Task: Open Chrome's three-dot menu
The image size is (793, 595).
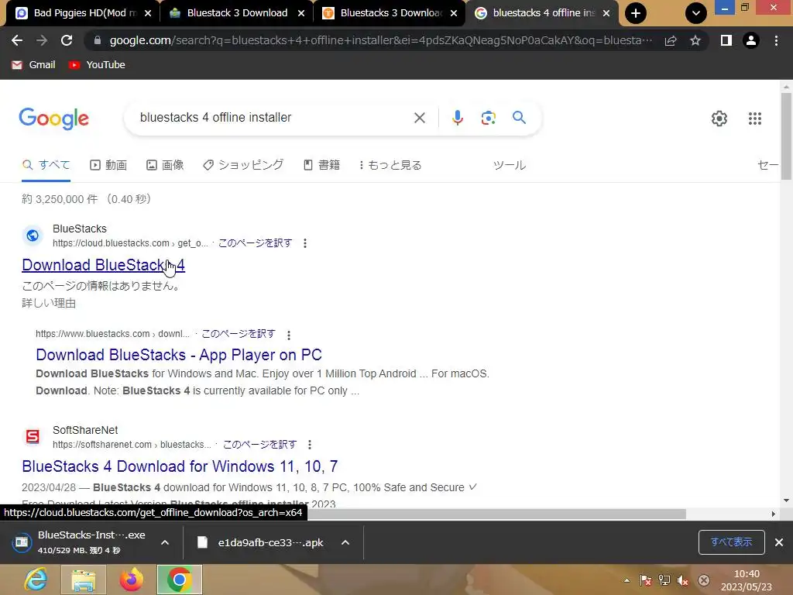Action: (x=776, y=40)
